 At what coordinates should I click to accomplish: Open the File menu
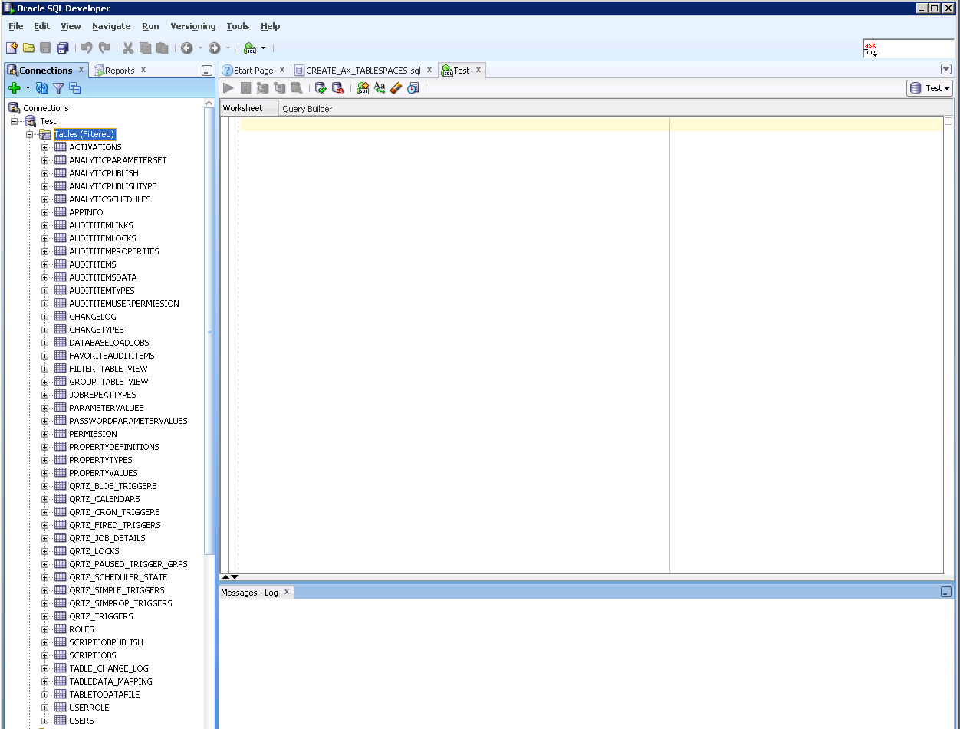[x=16, y=26]
